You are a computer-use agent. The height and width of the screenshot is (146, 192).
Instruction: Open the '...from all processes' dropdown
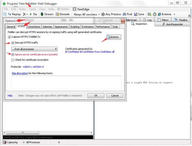(35, 49)
